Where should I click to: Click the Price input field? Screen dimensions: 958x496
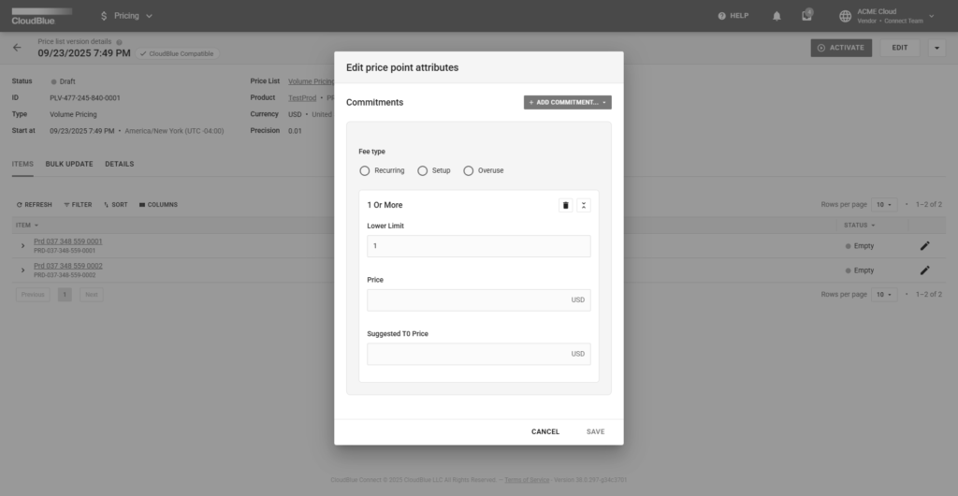tap(468, 299)
